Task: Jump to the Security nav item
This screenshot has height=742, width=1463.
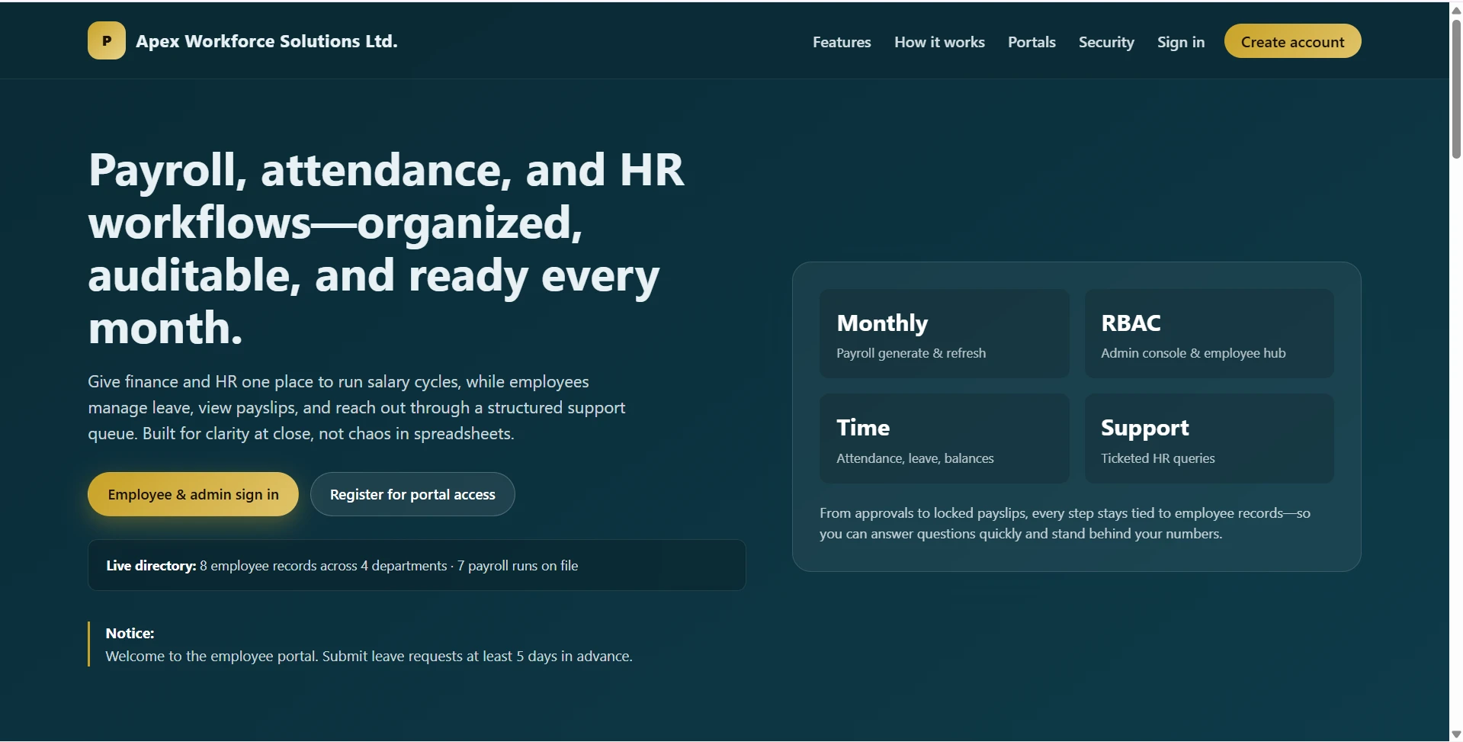Action: [1106, 42]
